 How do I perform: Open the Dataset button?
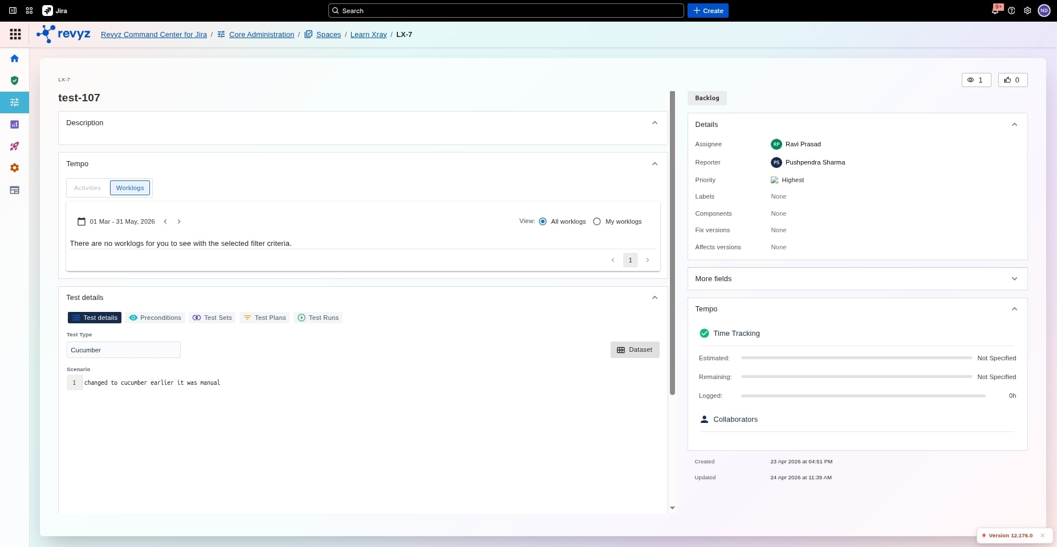pos(635,350)
